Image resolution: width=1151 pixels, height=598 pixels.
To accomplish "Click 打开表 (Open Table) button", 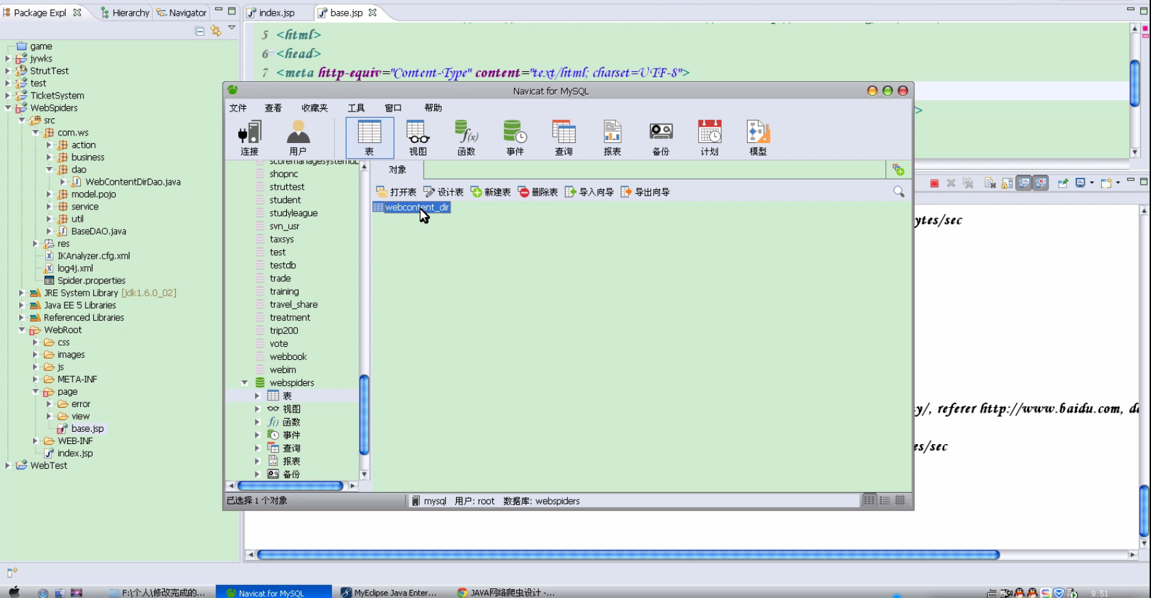I will (x=396, y=192).
